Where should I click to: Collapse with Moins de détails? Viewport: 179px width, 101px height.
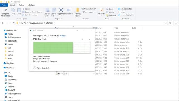(x=41, y=68)
